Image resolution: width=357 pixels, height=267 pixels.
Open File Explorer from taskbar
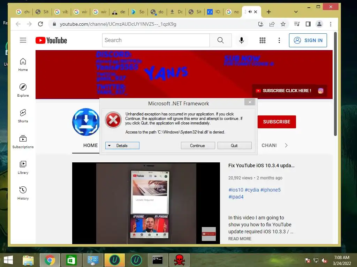28,260
